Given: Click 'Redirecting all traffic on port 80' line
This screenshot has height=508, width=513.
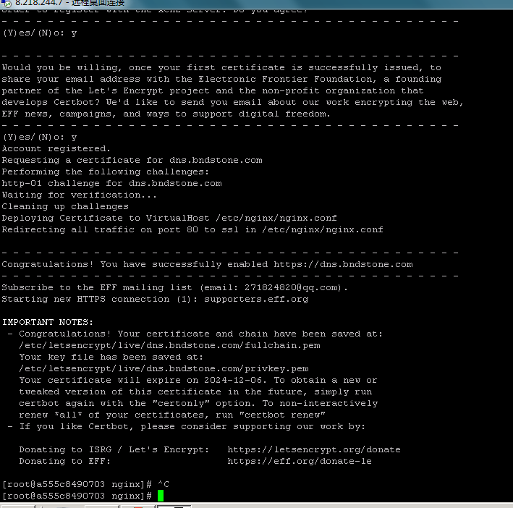Looking at the screenshot, I should 192,229.
